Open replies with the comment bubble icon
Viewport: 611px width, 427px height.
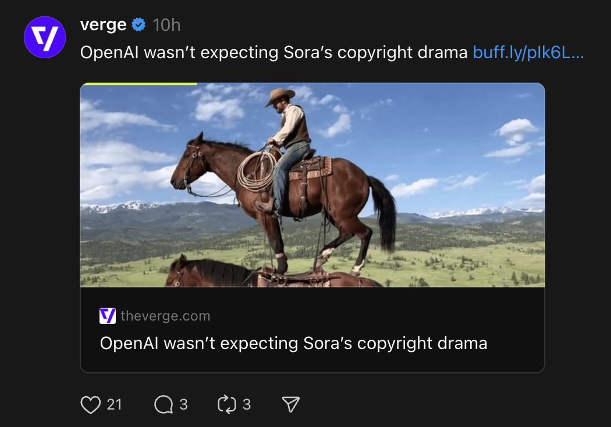point(164,404)
